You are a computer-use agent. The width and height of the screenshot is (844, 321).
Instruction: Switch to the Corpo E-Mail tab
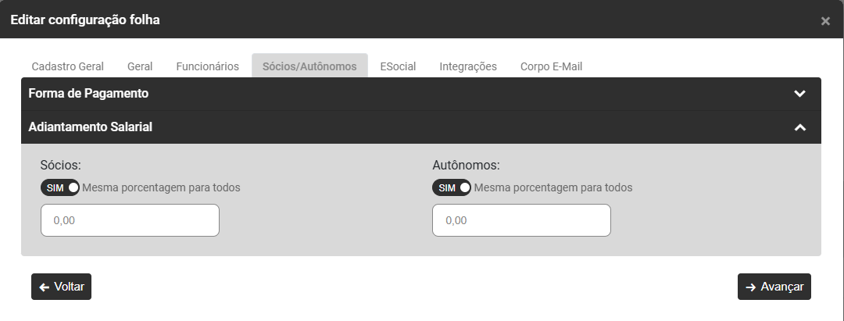point(551,66)
